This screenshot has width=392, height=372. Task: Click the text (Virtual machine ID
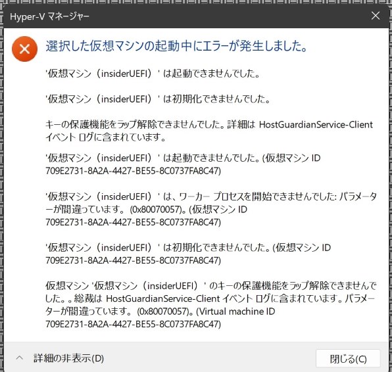(235, 312)
